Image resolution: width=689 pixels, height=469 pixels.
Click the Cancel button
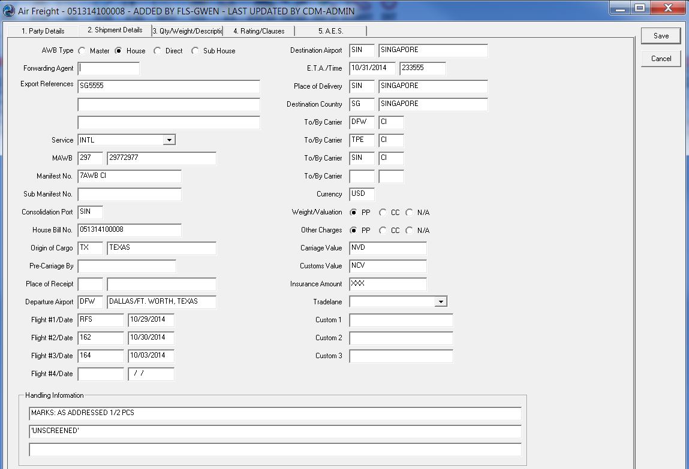(661, 59)
